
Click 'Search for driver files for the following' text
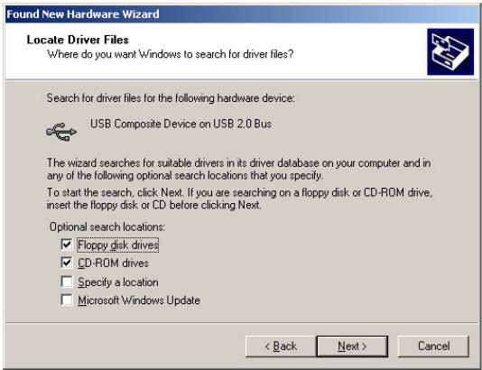tap(171, 98)
